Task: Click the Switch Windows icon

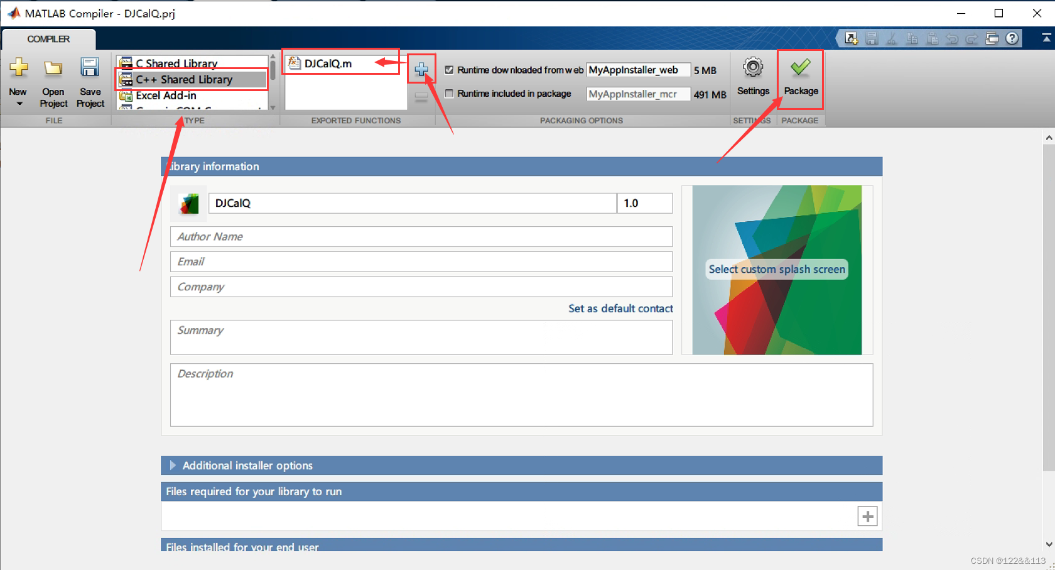Action: point(992,39)
